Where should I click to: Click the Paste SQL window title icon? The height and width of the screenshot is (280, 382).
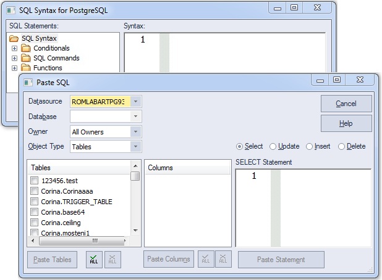pyautogui.click(x=28, y=83)
